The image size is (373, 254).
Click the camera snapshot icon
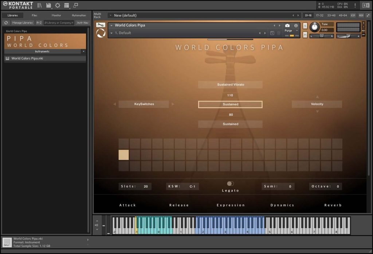click(x=287, y=26)
